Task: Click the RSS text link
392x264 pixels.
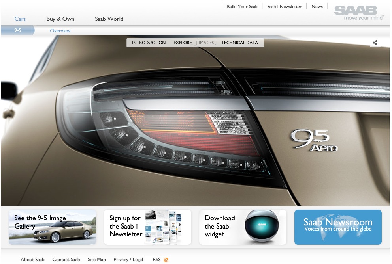Action: 156,260
